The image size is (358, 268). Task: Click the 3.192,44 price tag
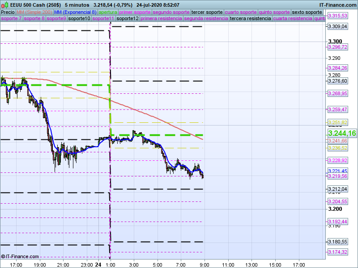click(x=338, y=222)
